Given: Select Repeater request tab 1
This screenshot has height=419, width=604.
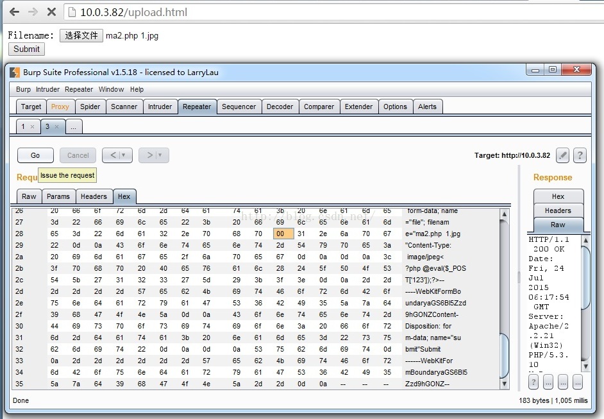Looking at the screenshot, I should [24, 126].
